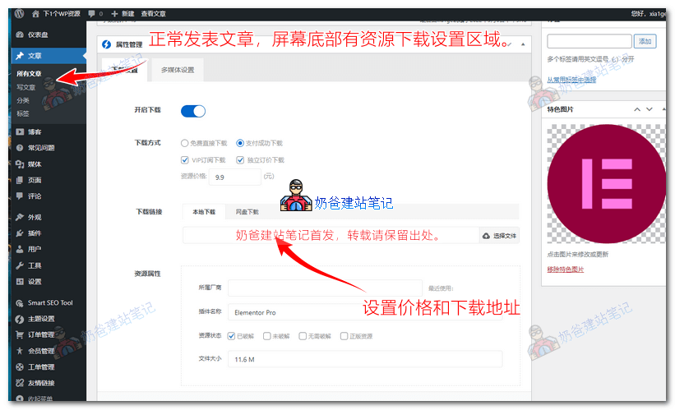
Task: Collapse the 属性管理 panel arrow
Action: point(523,44)
